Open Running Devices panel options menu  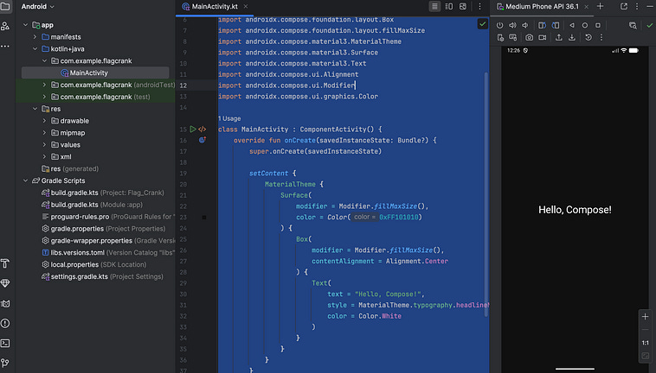637,6
